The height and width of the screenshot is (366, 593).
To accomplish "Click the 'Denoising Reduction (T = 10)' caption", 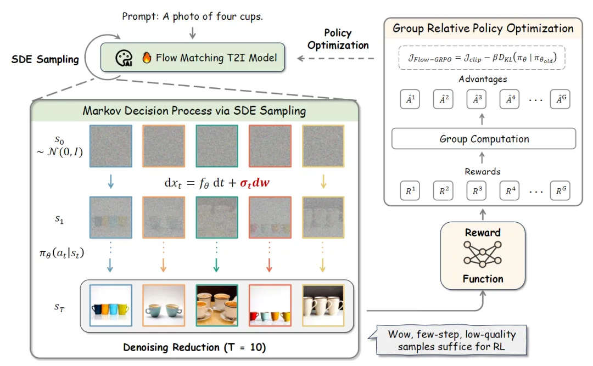I will tap(194, 347).
